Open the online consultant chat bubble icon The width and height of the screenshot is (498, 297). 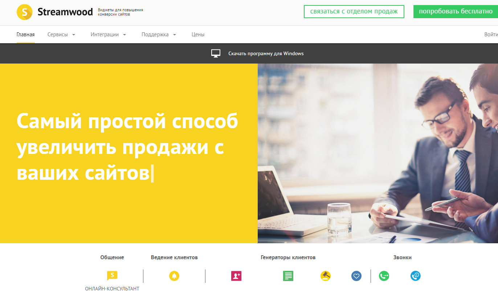[x=112, y=276]
